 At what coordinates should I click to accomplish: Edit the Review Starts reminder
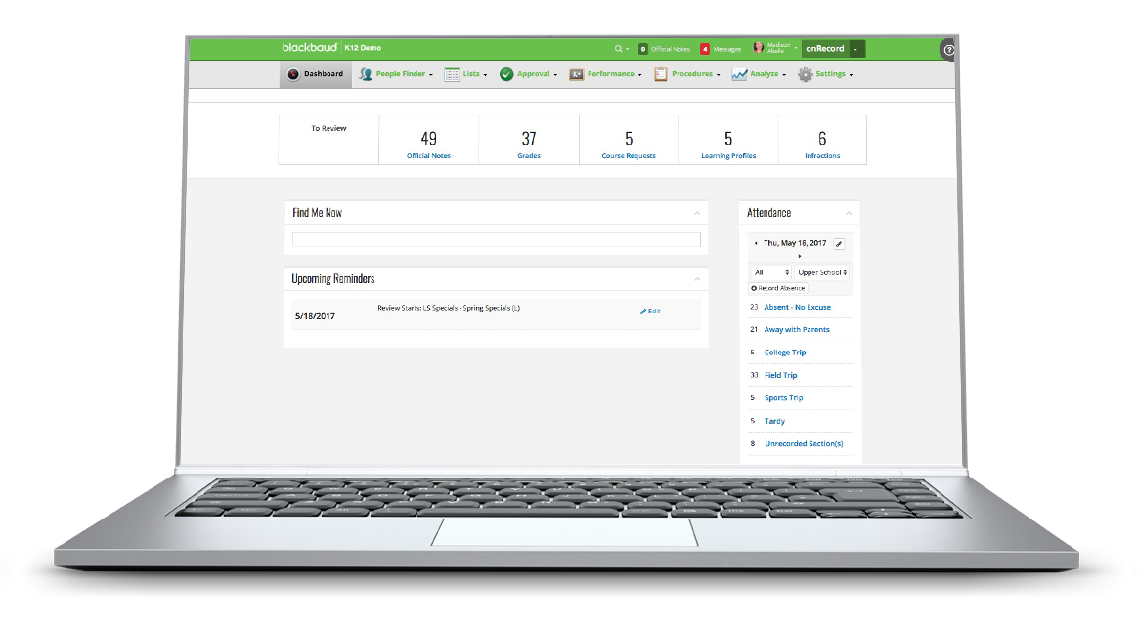(649, 310)
